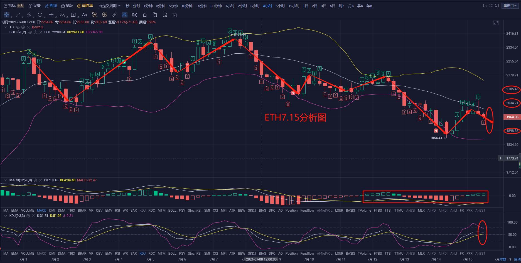This screenshot has width=521, height=263.
Task: Switch to 周K timeframe
Action: pos(342,6)
